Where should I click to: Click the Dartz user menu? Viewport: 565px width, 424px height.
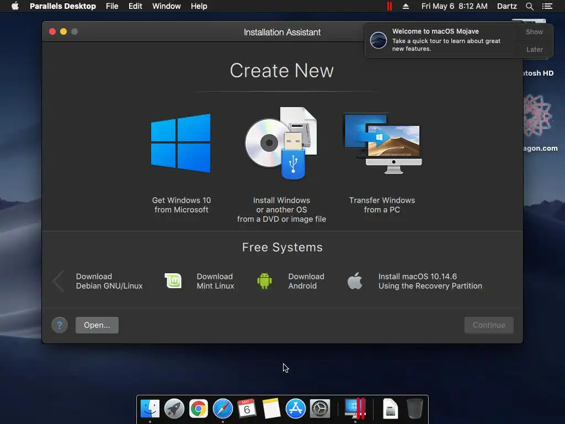pos(507,6)
